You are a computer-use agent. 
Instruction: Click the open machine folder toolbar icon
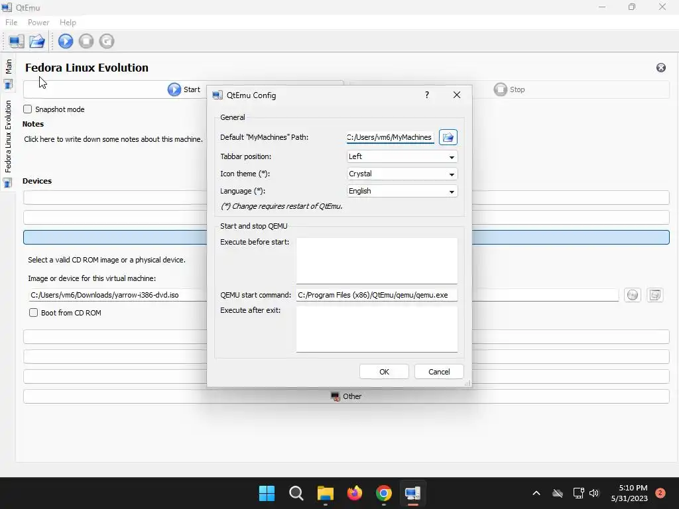(x=37, y=41)
